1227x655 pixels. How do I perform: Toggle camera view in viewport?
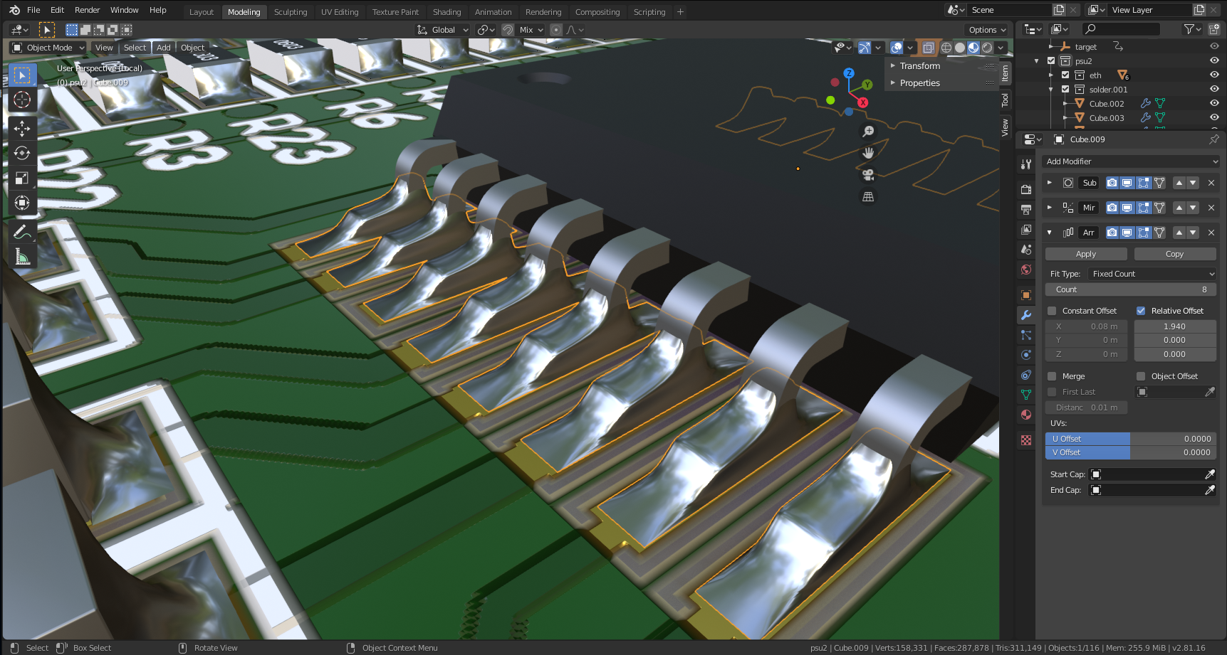pos(868,175)
